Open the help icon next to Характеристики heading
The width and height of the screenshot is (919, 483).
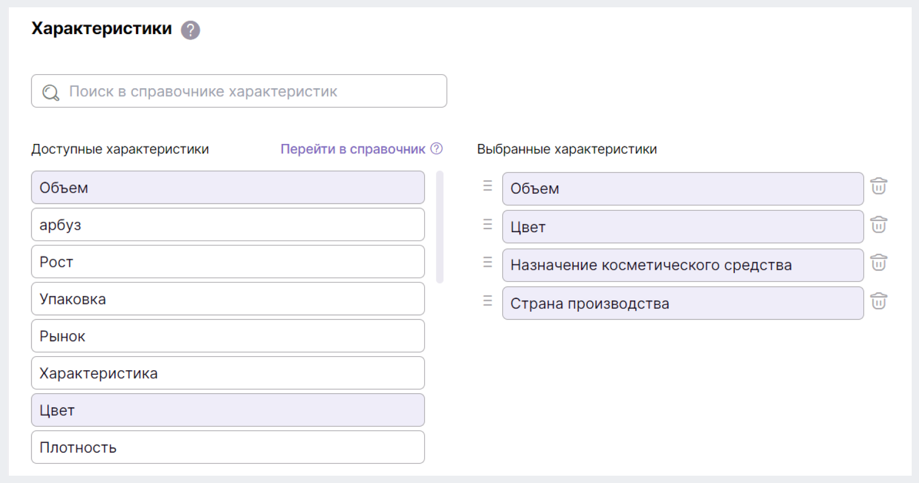191,30
